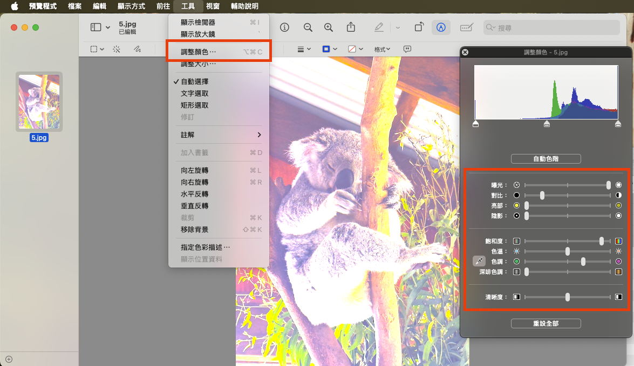Click the info inspector icon
Image resolution: width=634 pixels, height=366 pixels.
coord(284,27)
